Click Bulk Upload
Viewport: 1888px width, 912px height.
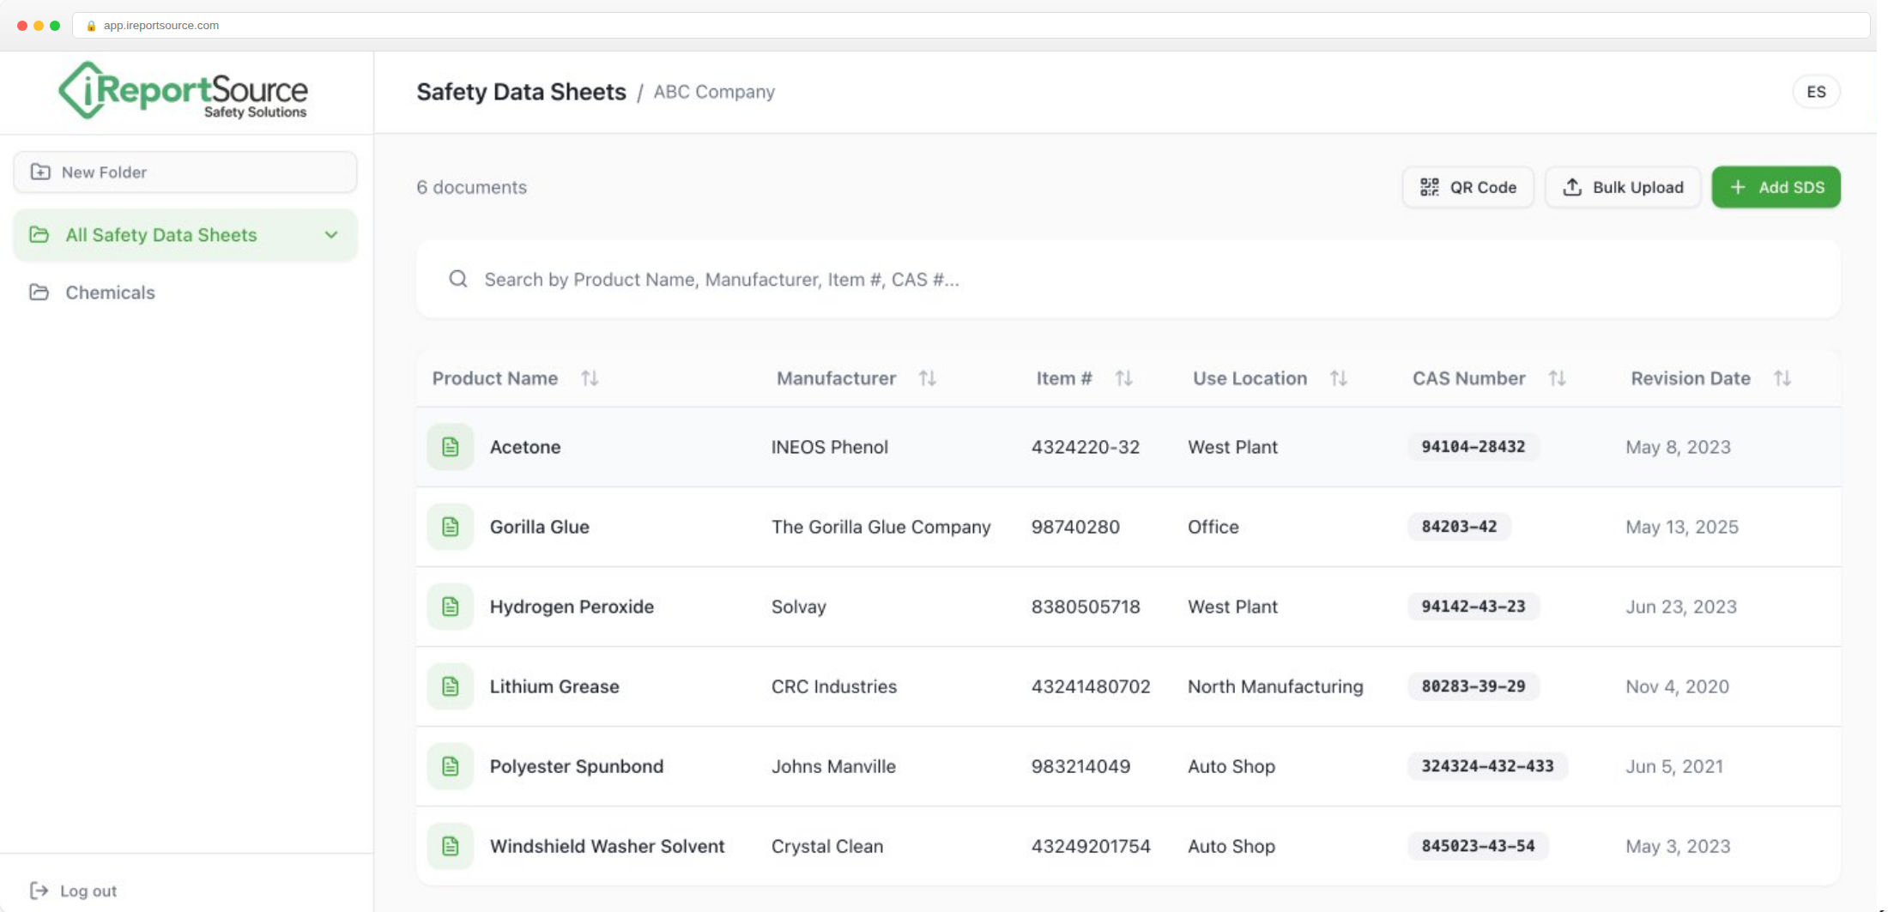coord(1623,187)
